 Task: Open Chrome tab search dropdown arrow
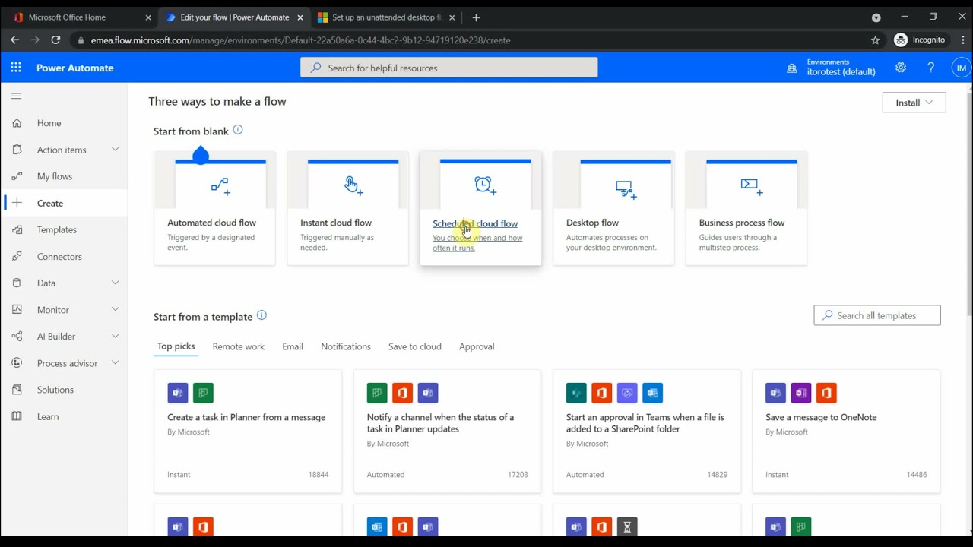[x=876, y=17]
